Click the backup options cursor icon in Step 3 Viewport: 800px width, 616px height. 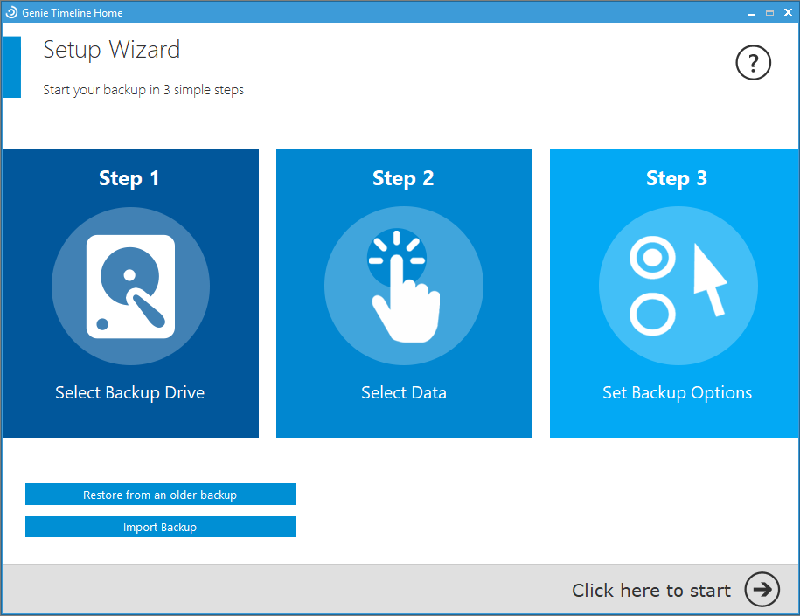coord(677,286)
